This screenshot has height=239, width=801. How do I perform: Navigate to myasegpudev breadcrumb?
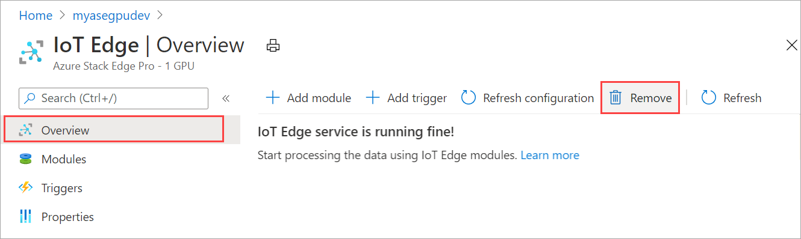point(115,16)
